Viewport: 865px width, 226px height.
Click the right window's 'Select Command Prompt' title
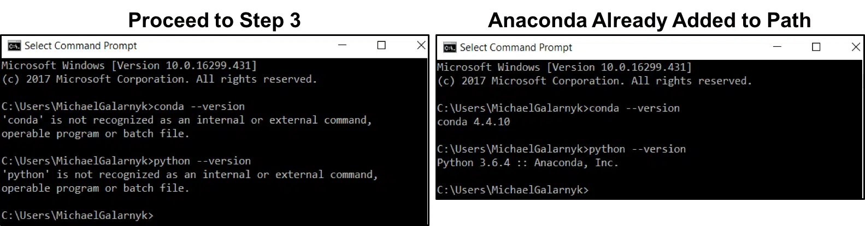pos(516,47)
